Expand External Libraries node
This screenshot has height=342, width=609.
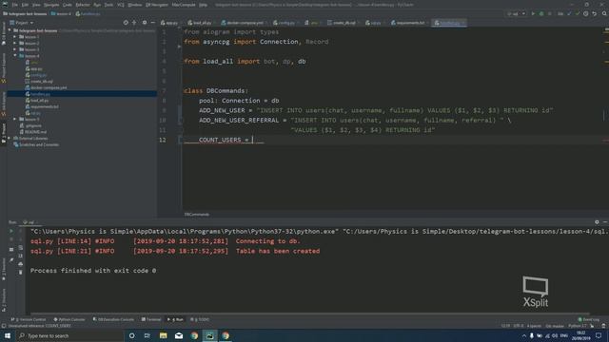(x=10, y=138)
